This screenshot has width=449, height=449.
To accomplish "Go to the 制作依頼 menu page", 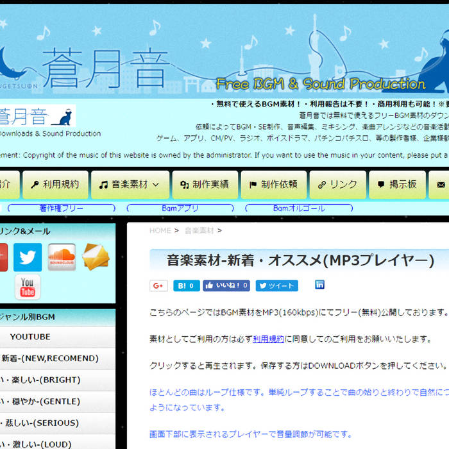I will click(273, 185).
